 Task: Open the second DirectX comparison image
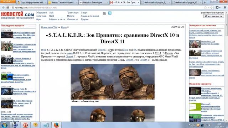click(x=113, y=114)
